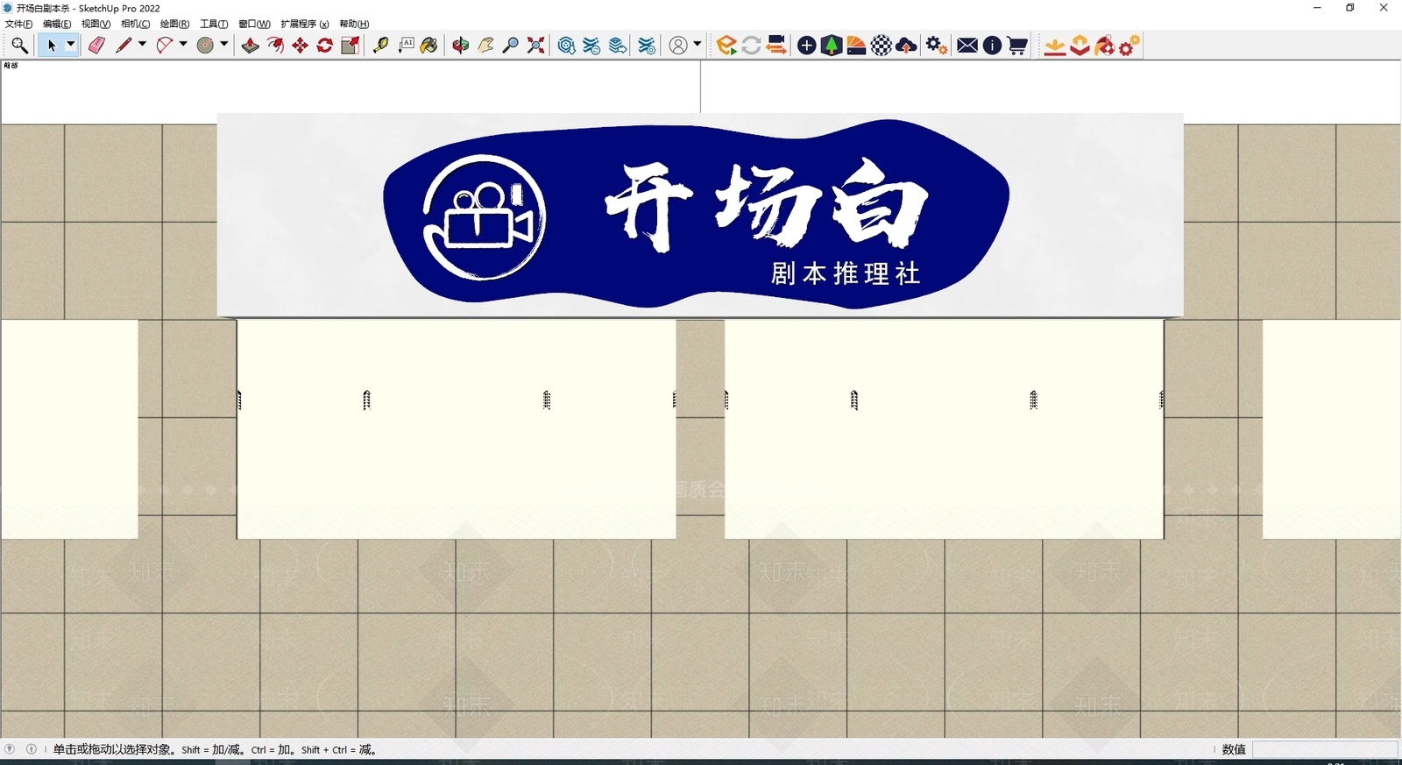Activate the Paint Bucket tool
Screen dimensions: 1402x765
(429, 46)
